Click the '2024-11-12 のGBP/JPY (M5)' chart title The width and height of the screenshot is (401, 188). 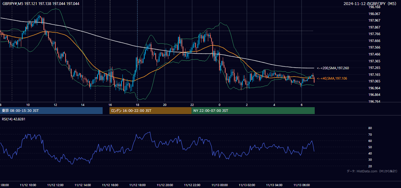point(370,3)
